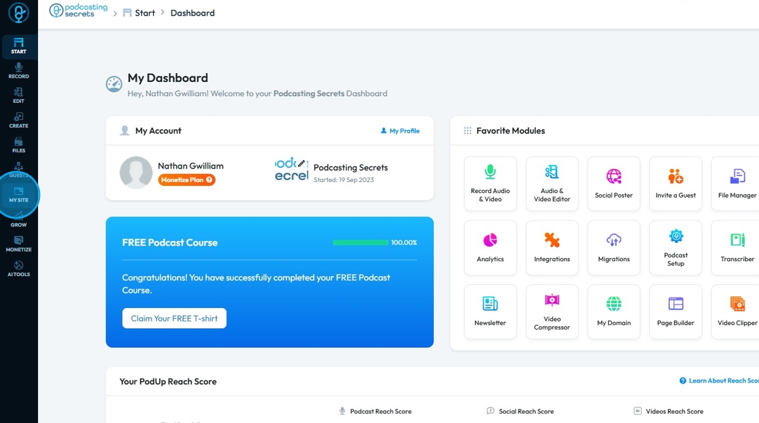This screenshot has height=423, width=759.
Task: Select the Videos Reach Score tab
Action: click(668, 411)
